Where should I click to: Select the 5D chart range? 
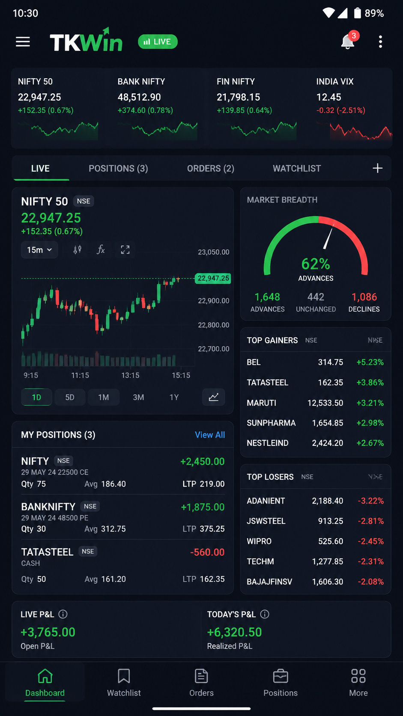click(70, 397)
